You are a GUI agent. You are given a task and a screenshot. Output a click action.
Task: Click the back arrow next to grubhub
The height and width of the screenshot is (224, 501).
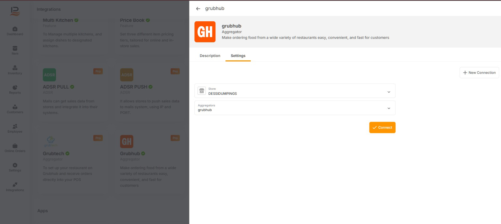coord(198,9)
